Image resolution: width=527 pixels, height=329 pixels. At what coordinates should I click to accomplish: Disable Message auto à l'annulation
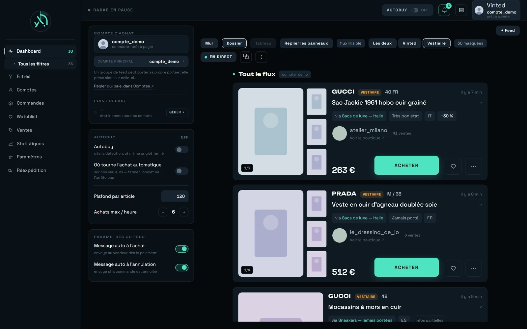click(182, 267)
